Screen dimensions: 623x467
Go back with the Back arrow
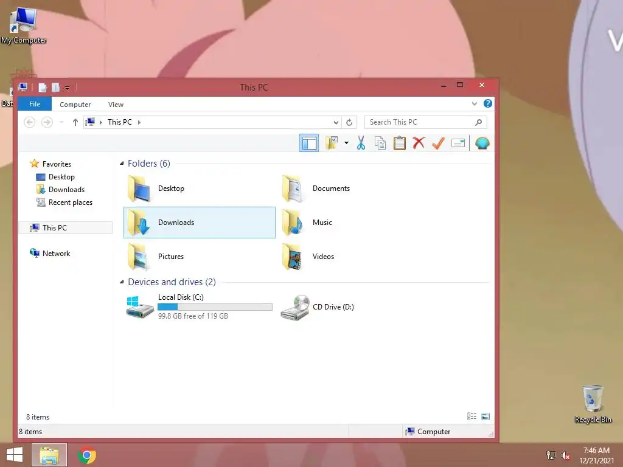point(29,122)
